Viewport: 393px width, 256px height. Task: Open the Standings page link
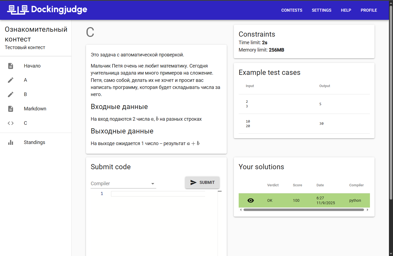click(x=34, y=142)
